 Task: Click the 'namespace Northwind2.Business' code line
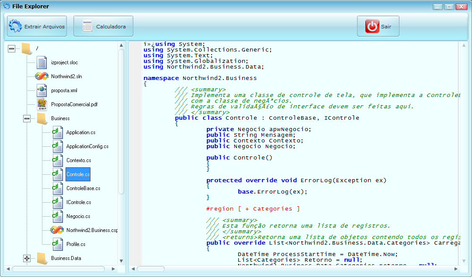click(x=200, y=78)
